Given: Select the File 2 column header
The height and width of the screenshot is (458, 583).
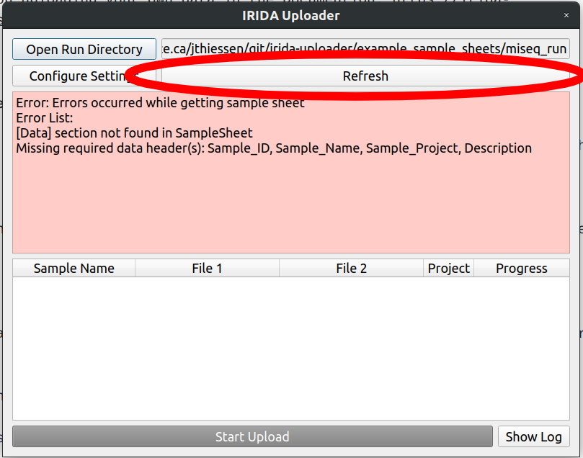Looking at the screenshot, I should 352,268.
